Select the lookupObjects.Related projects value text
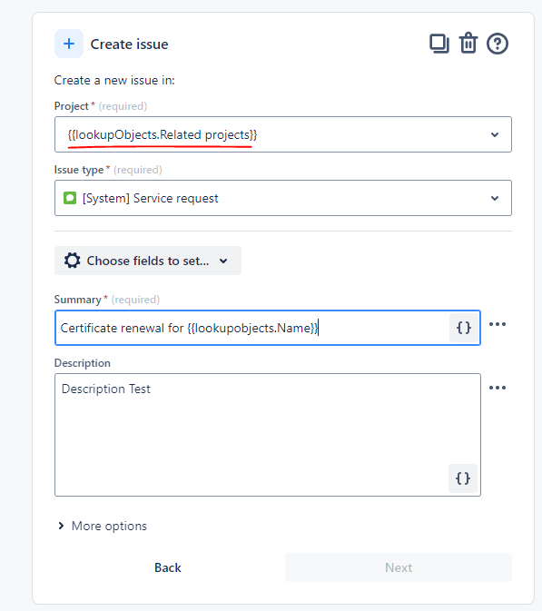The width and height of the screenshot is (542, 611). click(x=163, y=135)
